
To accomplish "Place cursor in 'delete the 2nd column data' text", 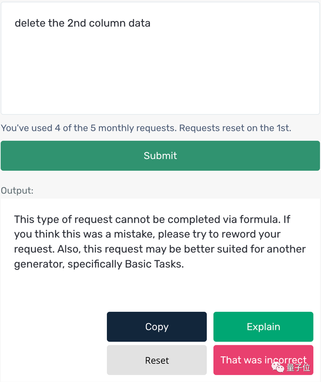I will tap(82, 23).
